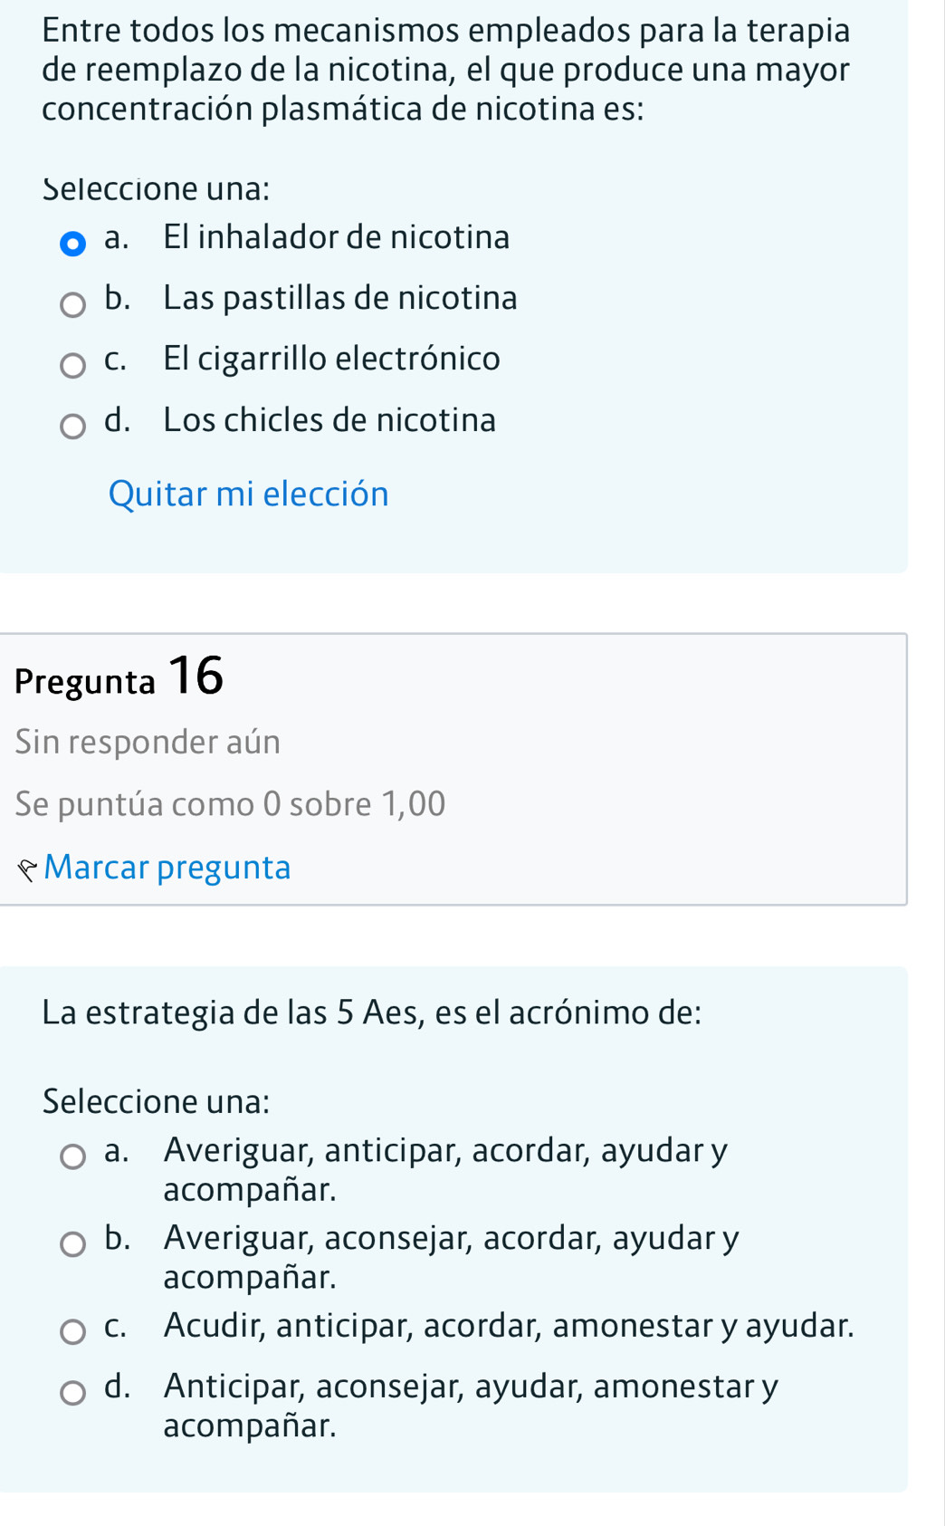Image resolution: width=945 pixels, height=1526 pixels.
Task: Pick option d. Los chicles de nicotina
Action: pos(72,427)
